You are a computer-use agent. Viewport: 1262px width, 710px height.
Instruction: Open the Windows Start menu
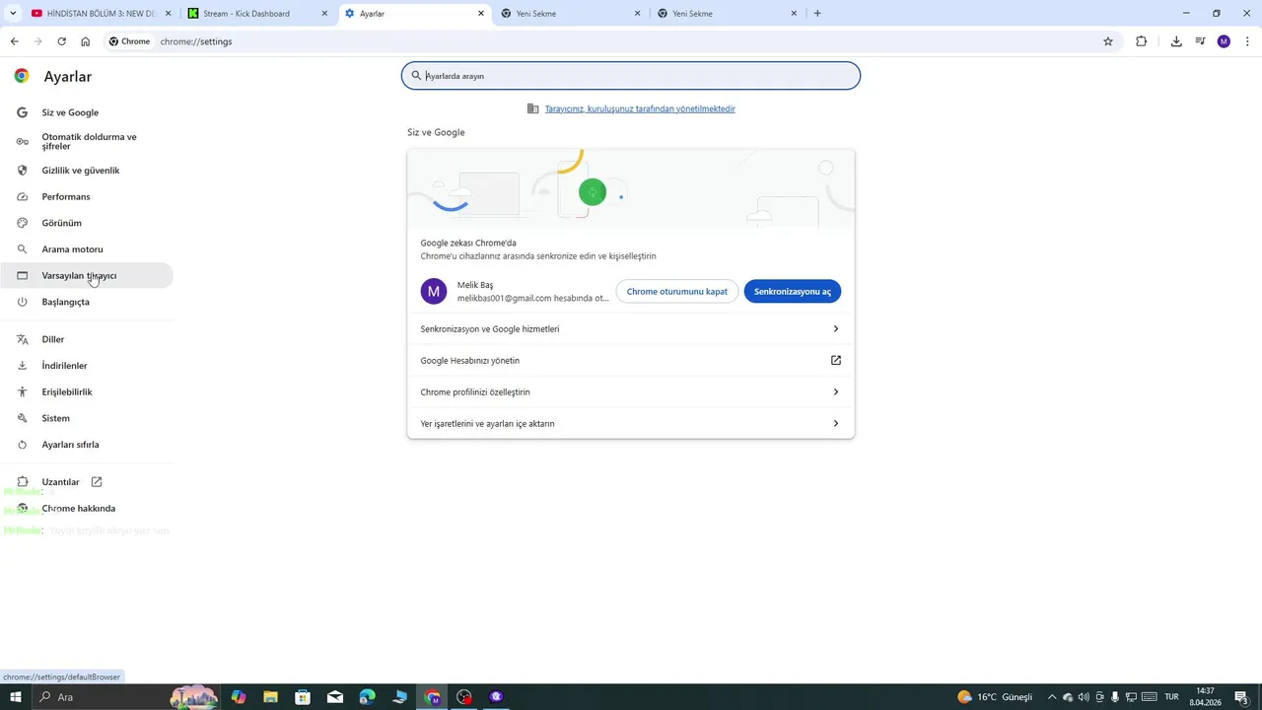click(15, 697)
